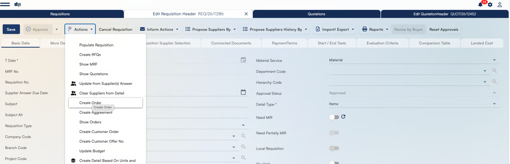This screenshot has width=510, height=164.
Task: Click the T Date calendar icon
Action: [243, 60]
